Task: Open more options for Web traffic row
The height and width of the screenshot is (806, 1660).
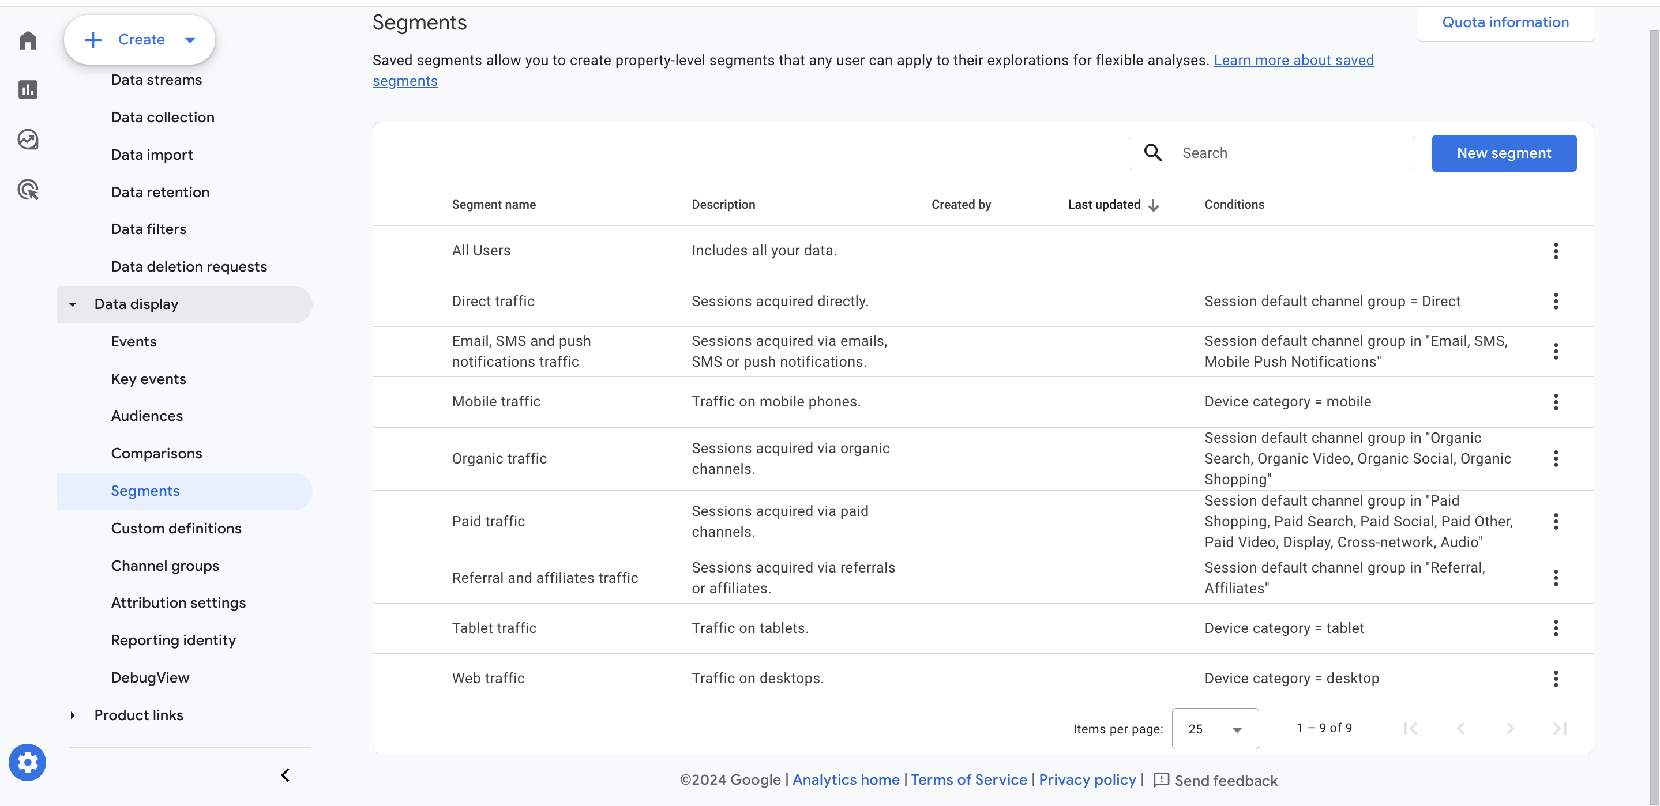Action: (x=1556, y=679)
